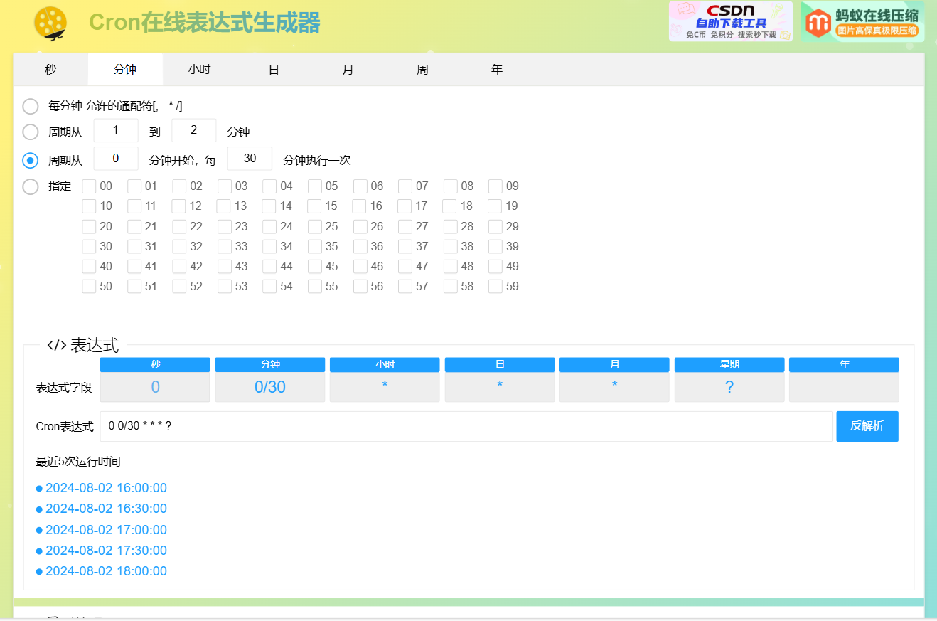Check minute 59 checkbox

point(496,287)
